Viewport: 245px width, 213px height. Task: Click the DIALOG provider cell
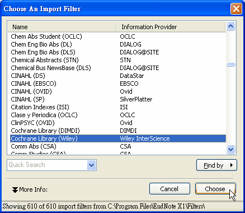(130, 44)
